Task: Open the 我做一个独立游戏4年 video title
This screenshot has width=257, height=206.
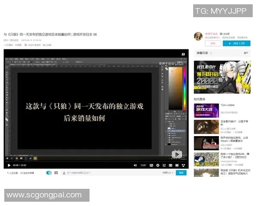Action: [235, 155]
